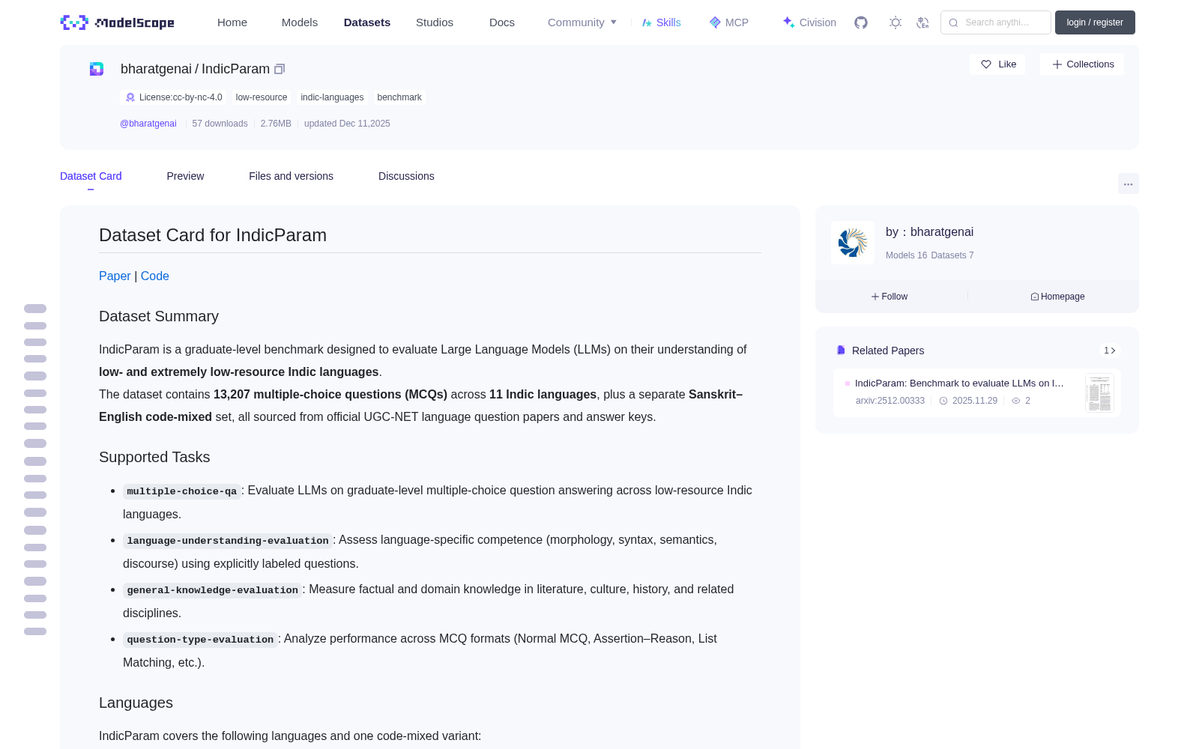Add dataset to Collections
This screenshot has width=1199, height=749.
coord(1082,64)
